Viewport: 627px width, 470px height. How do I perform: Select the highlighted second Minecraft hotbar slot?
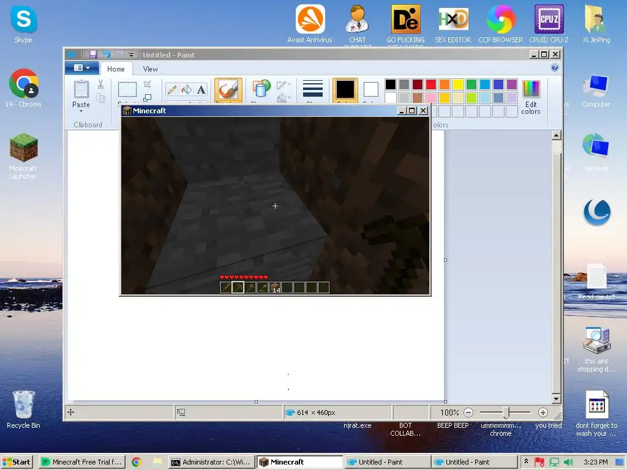(238, 287)
